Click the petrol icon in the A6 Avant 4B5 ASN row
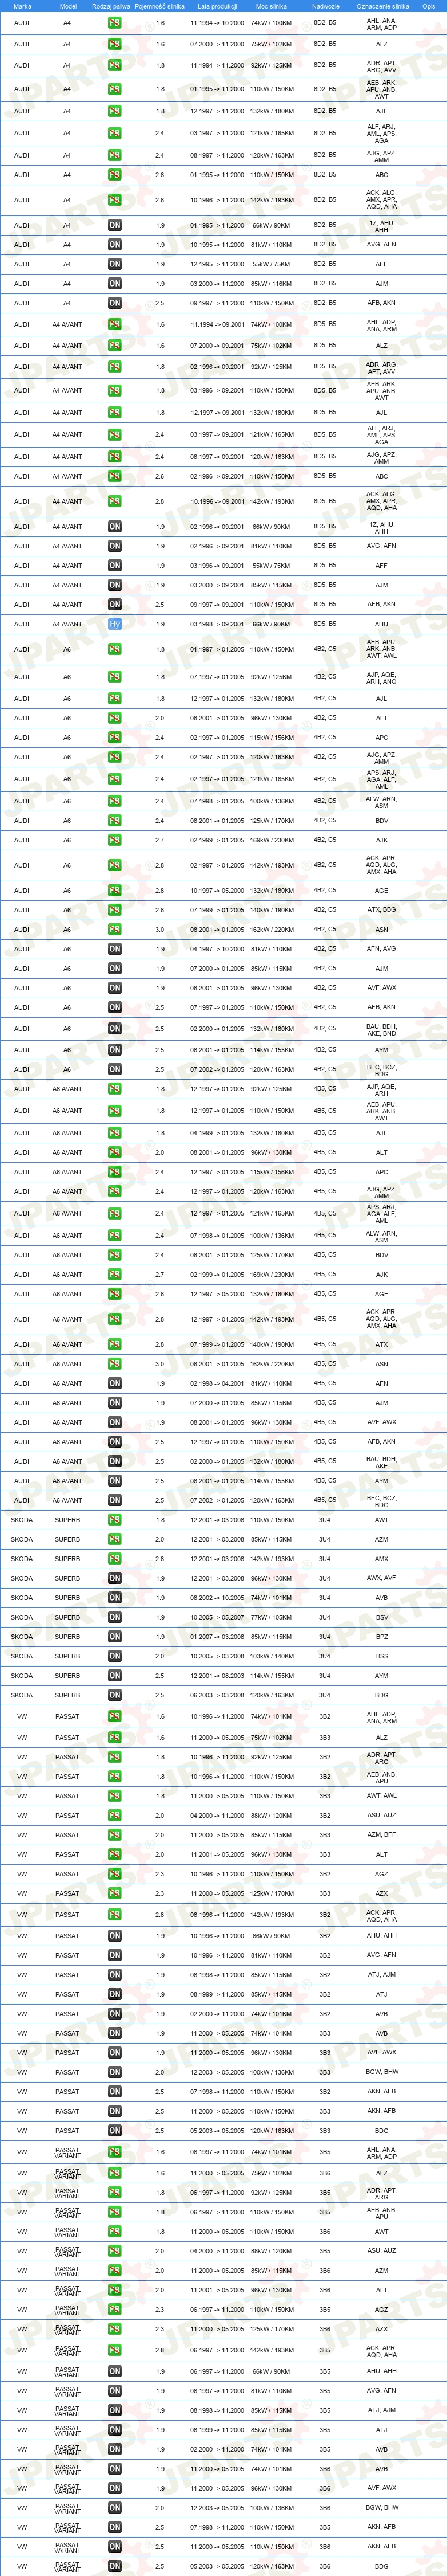The image size is (447, 2576). tap(115, 1364)
